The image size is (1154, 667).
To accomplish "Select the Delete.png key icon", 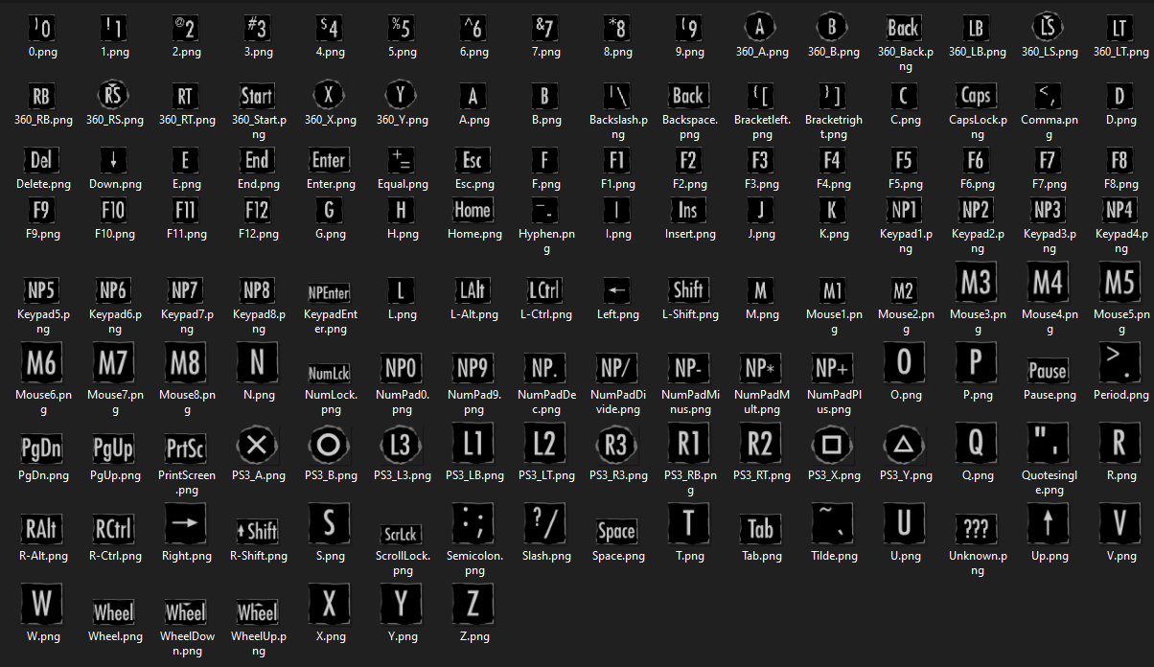I will [x=41, y=160].
